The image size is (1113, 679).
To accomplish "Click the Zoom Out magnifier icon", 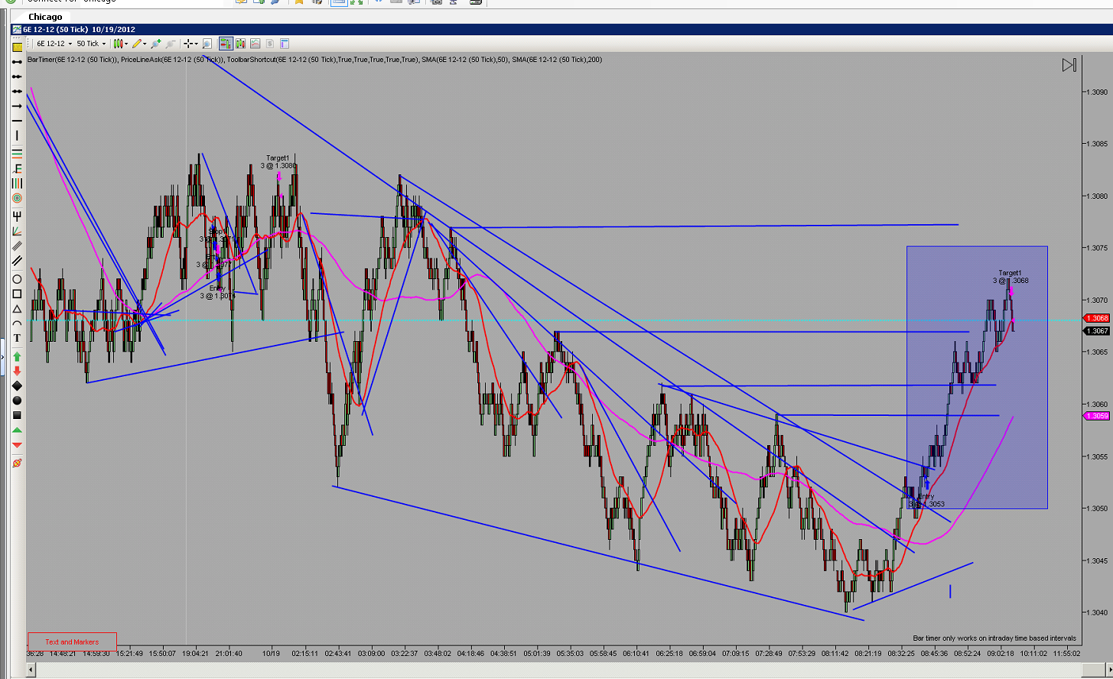I will 170,44.
